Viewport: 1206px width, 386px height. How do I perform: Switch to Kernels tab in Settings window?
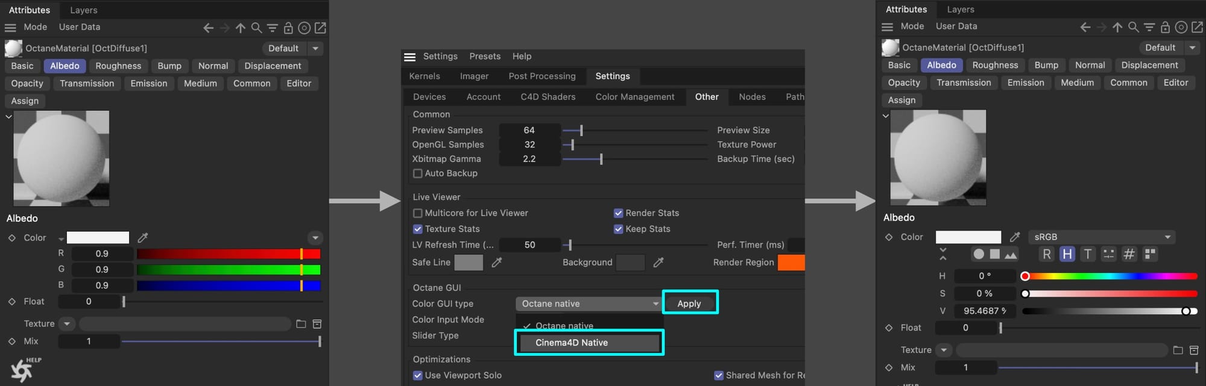coord(425,76)
